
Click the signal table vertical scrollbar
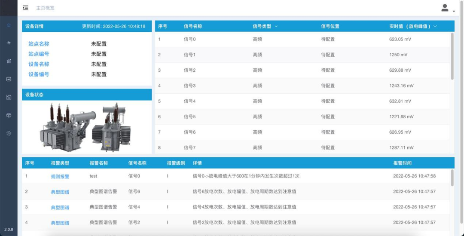tap(452, 56)
